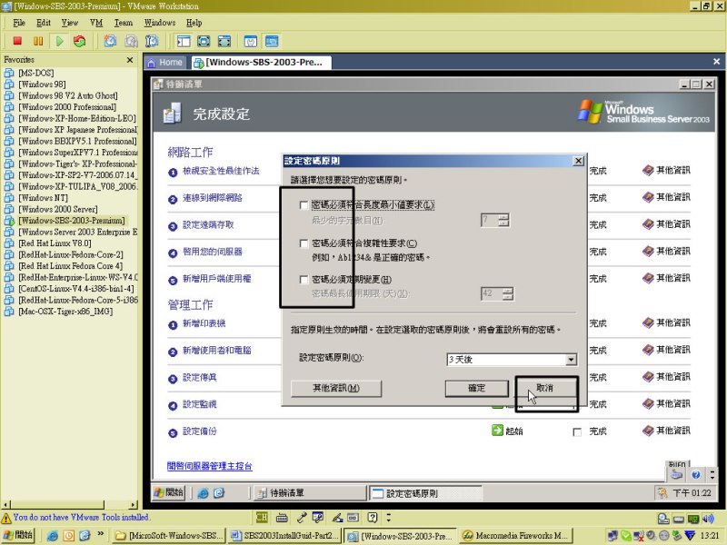Click the host 開始 Start button
The width and height of the screenshot is (727, 545).
tap(18, 535)
